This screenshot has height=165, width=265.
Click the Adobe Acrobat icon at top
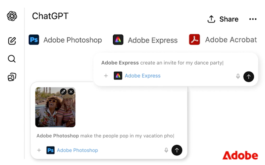click(194, 40)
